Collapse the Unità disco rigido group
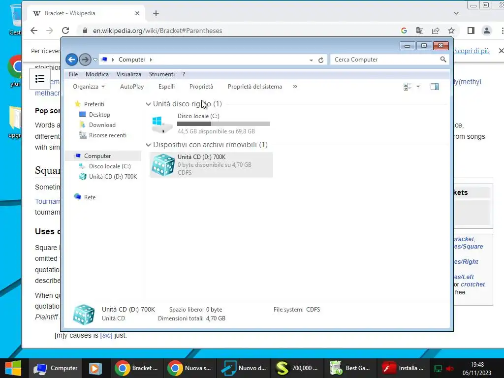504x378 pixels. (148, 104)
